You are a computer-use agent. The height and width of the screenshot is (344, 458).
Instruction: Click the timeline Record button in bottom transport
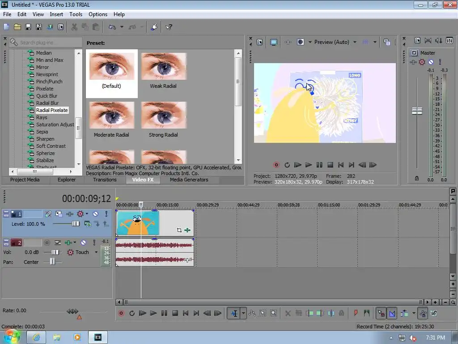(121, 313)
